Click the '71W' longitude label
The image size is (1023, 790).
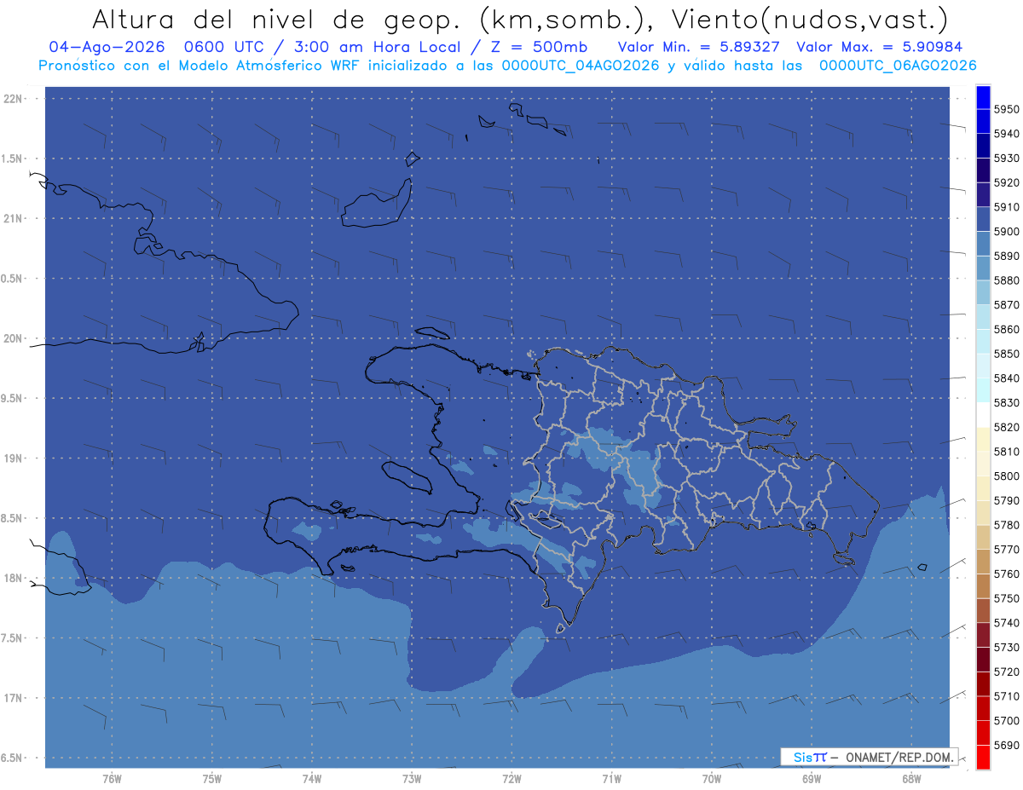[x=611, y=779]
